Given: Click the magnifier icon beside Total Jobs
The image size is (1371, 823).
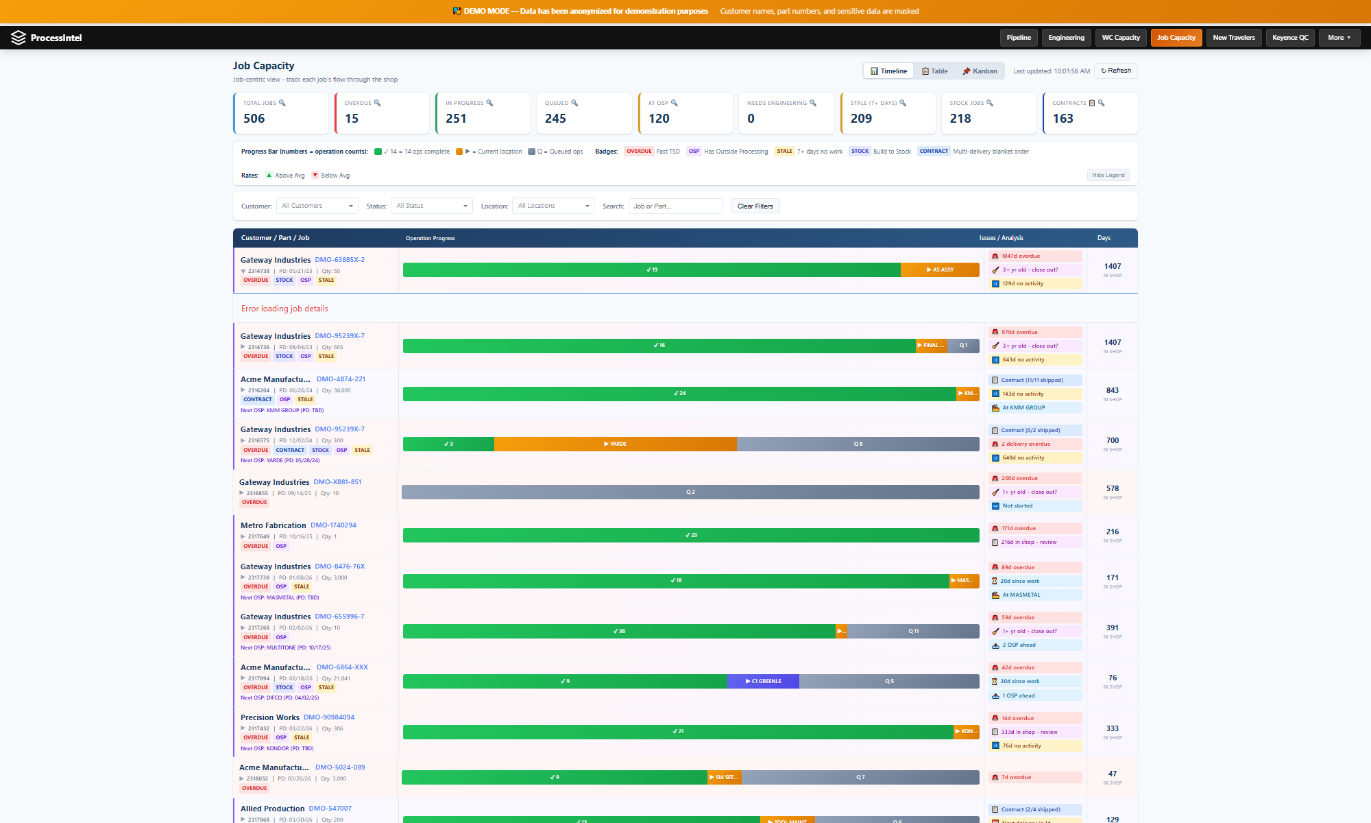Looking at the screenshot, I should click(x=282, y=103).
